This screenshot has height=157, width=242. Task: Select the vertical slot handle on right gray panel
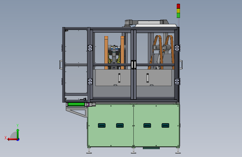[x=148, y=78]
